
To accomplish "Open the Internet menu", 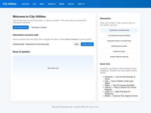I will click(x=71, y=4).
